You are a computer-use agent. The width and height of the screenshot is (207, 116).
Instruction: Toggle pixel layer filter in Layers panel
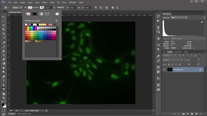(x=180, y=55)
